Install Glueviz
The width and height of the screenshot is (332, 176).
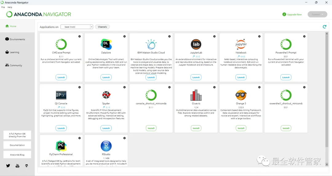click(196, 128)
